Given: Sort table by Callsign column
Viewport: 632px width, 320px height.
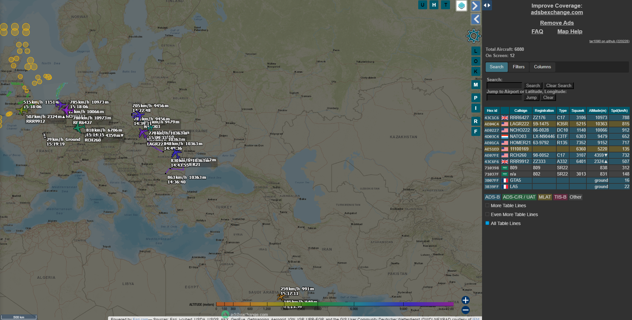Looking at the screenshot, I should 521,111.
